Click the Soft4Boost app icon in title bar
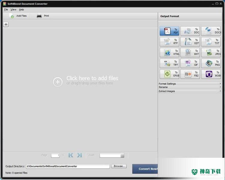The image size is (225, 180). point(5,4)
